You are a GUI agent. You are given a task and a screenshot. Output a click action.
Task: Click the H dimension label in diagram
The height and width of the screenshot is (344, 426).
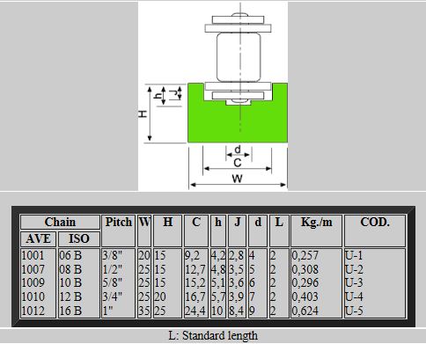click(143, 113)
